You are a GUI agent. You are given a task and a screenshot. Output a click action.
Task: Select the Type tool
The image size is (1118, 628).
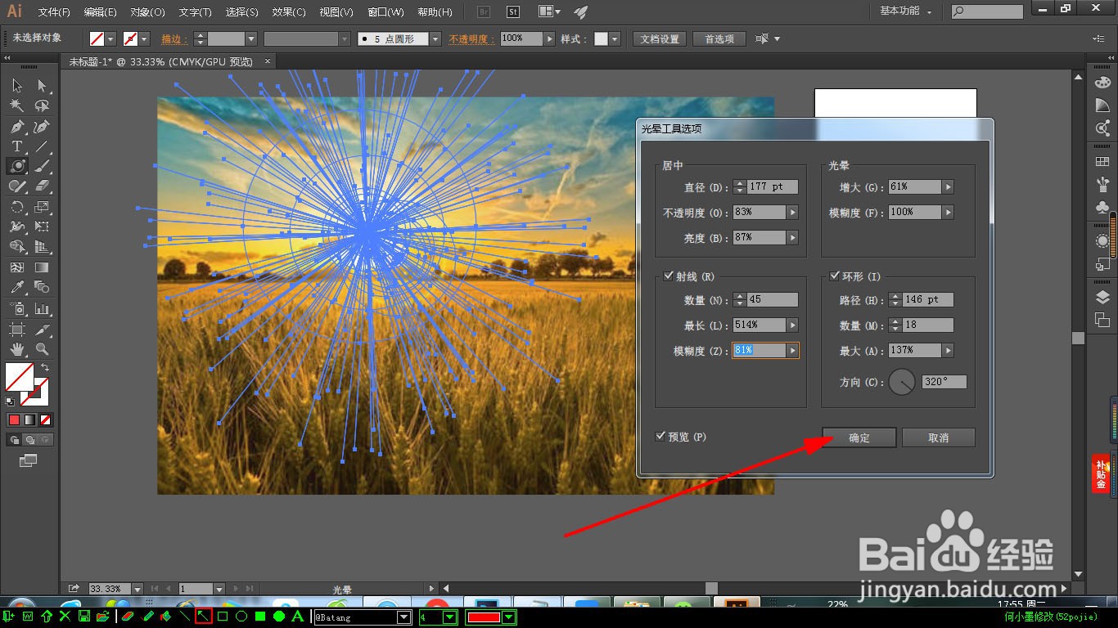(17, 146)
